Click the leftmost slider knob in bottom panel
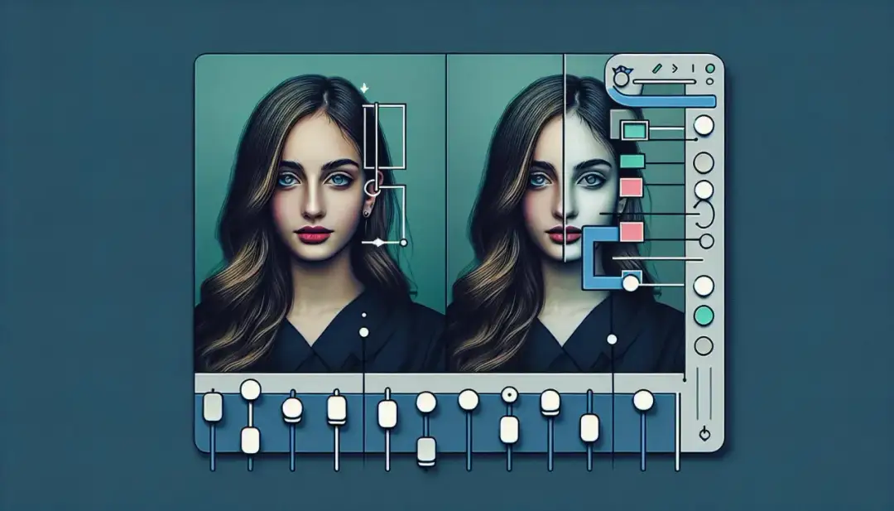The width and height of the screenshot is (894, 511). [x=213, y=407]
